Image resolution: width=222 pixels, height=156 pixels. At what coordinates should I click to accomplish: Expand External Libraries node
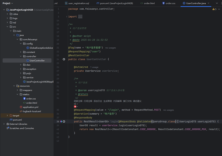tap(4, 124)
